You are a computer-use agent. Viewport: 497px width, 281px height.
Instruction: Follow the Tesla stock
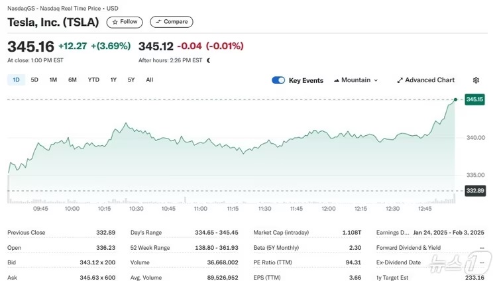coord(125,22)
